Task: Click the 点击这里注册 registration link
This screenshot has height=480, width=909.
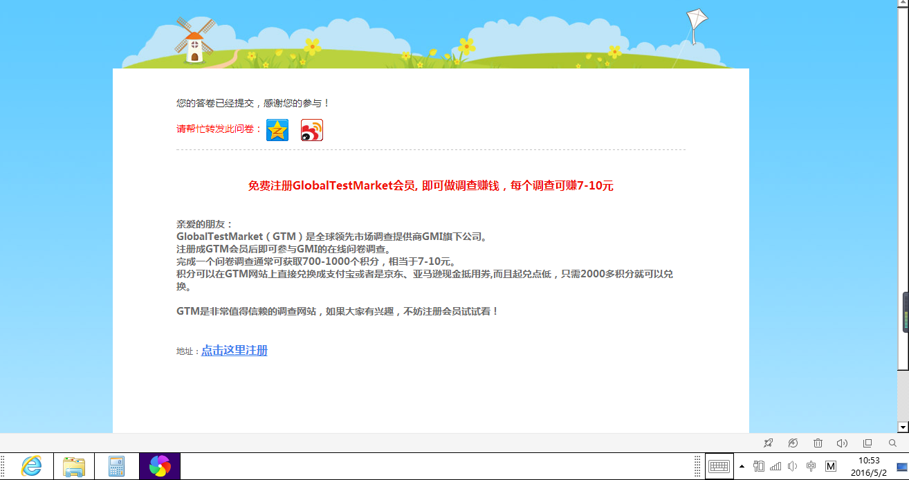Action: [x=235, y=351]
